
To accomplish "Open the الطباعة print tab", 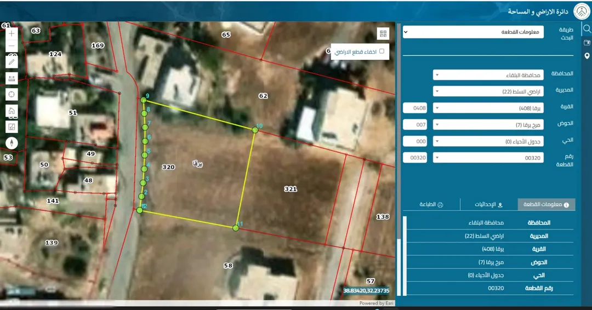I will click(431, 204).
